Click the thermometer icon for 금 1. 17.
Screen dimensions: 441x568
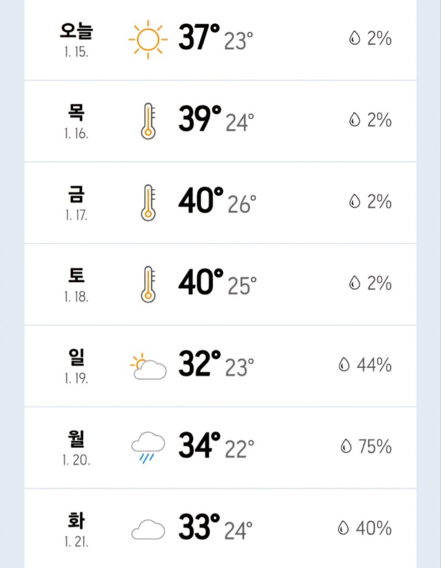tap(148, 202)
